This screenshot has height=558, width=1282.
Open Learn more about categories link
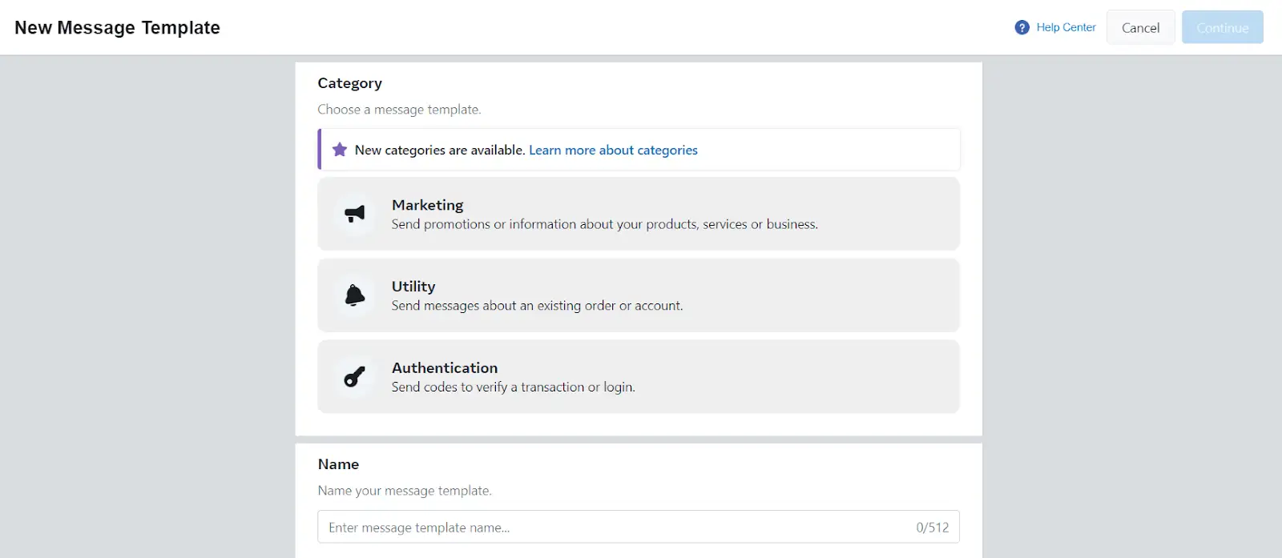point(613,151)
